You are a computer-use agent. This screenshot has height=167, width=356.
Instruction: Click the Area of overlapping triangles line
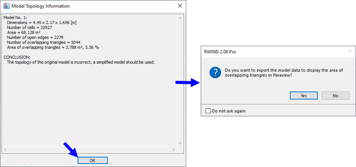(x=53, y=47)
